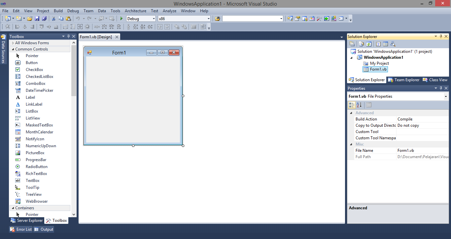Viewport: 451px width, 239px height.
Task: Click the Find in Files icon
Action: click(217, 18)
